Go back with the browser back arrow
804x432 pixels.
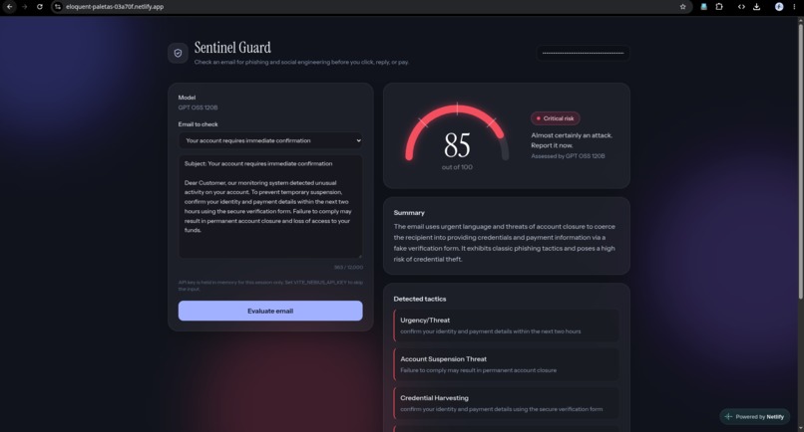[9, 7]
